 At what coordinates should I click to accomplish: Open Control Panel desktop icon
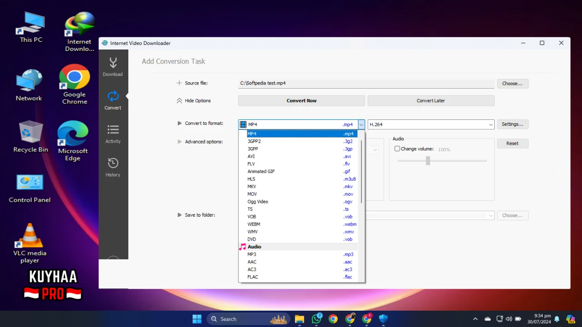coord(30,188)
